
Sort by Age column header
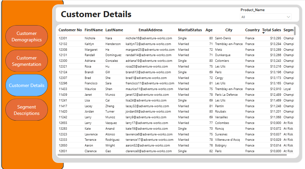209,30
